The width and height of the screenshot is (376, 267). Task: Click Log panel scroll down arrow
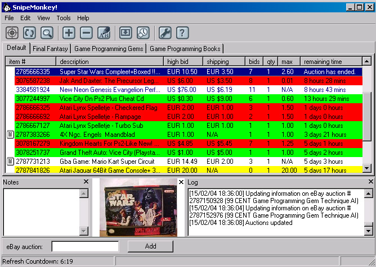pos(368,231)
